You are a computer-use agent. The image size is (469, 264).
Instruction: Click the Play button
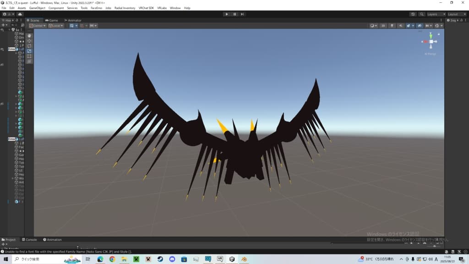(227, 14)
